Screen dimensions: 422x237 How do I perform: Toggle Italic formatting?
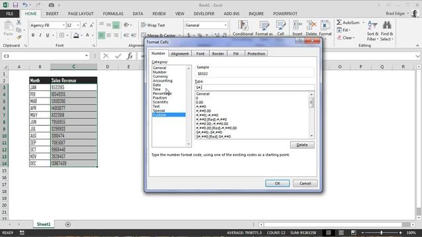pyautogui.click(x=40, y=35)
